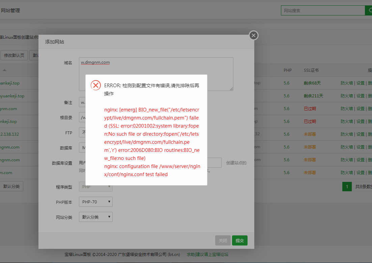Click the PHP版本 label
Image resolution: width=372 pixels, height=263 pixels.
(x=64, y=202)
